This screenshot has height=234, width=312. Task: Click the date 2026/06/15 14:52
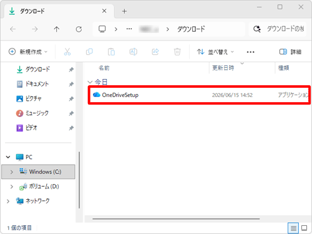pyautogui.click(x=232, y=95)
